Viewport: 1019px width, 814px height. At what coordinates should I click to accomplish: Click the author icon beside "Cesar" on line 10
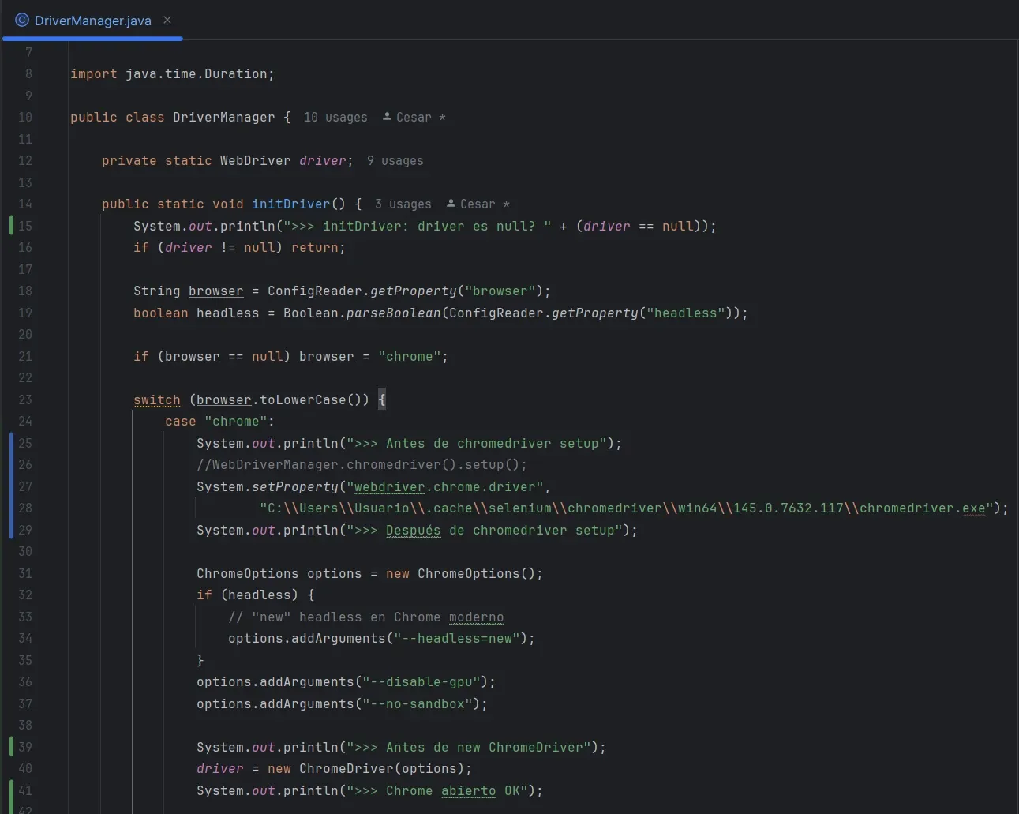pyautogui.click(x=385, y=117)
